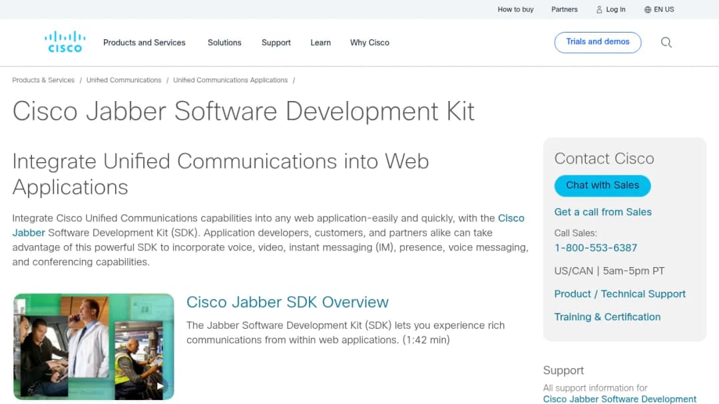Play the Jabber SDK overview video

pyautogui.click(x=160, y=385)
